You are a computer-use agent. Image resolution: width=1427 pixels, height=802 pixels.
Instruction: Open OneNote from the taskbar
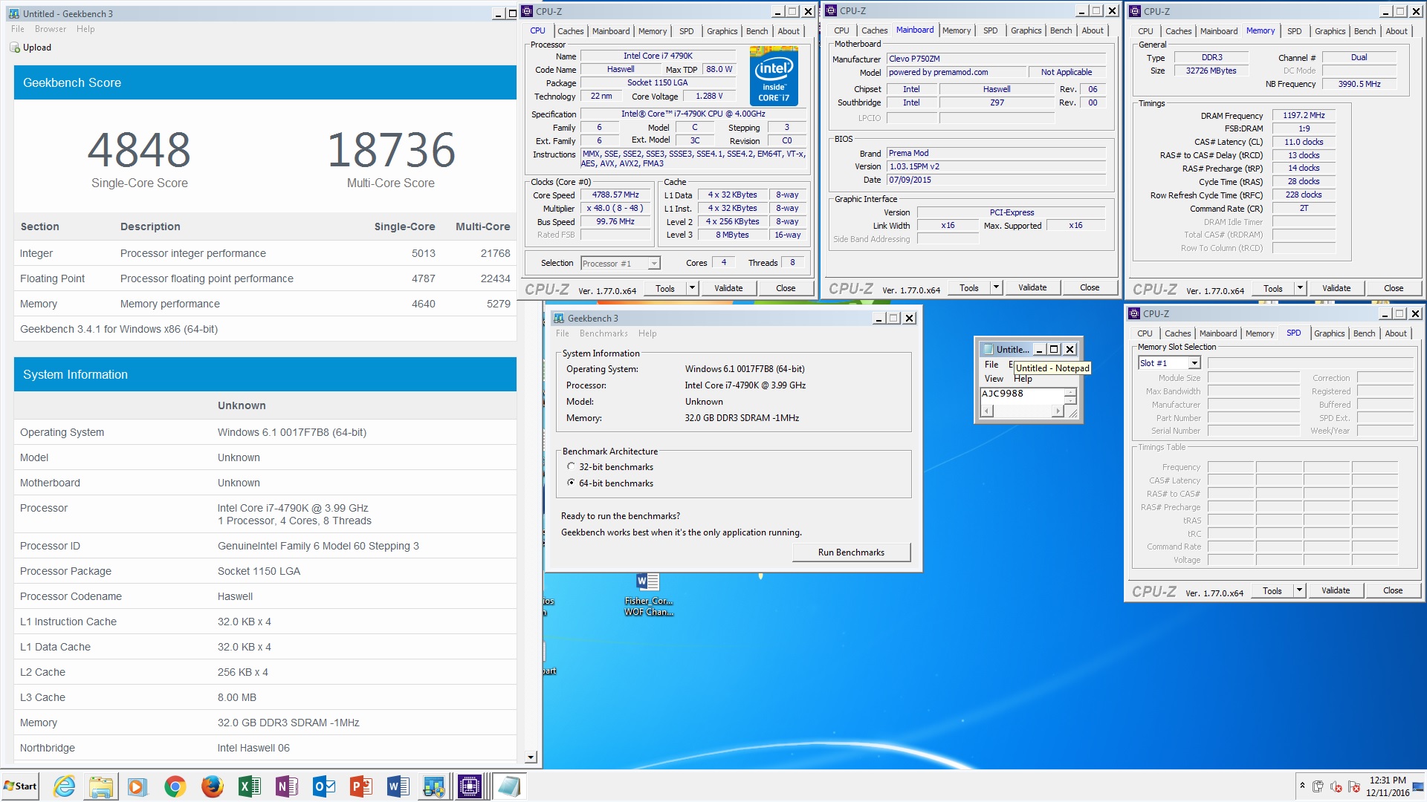(x=286, y=786)
